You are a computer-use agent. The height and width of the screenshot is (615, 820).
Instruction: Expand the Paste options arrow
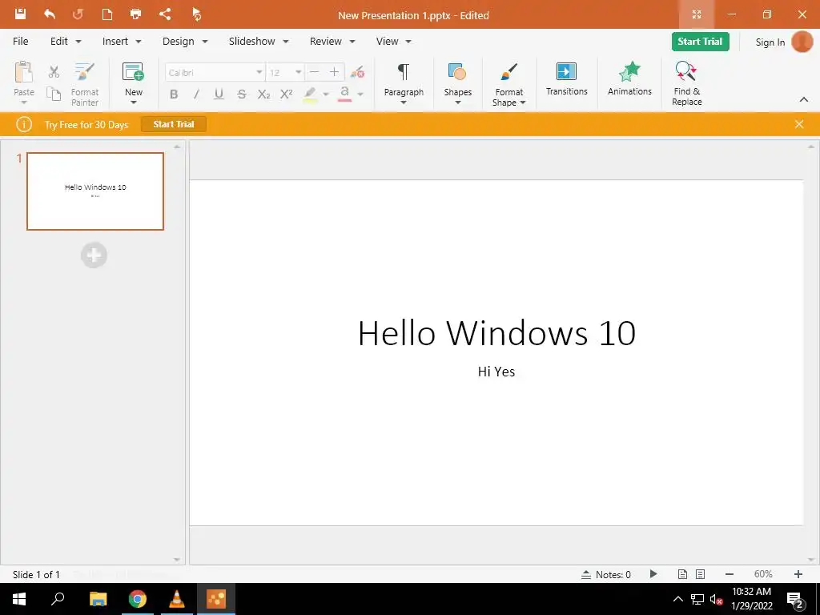[x=23, y=102]
